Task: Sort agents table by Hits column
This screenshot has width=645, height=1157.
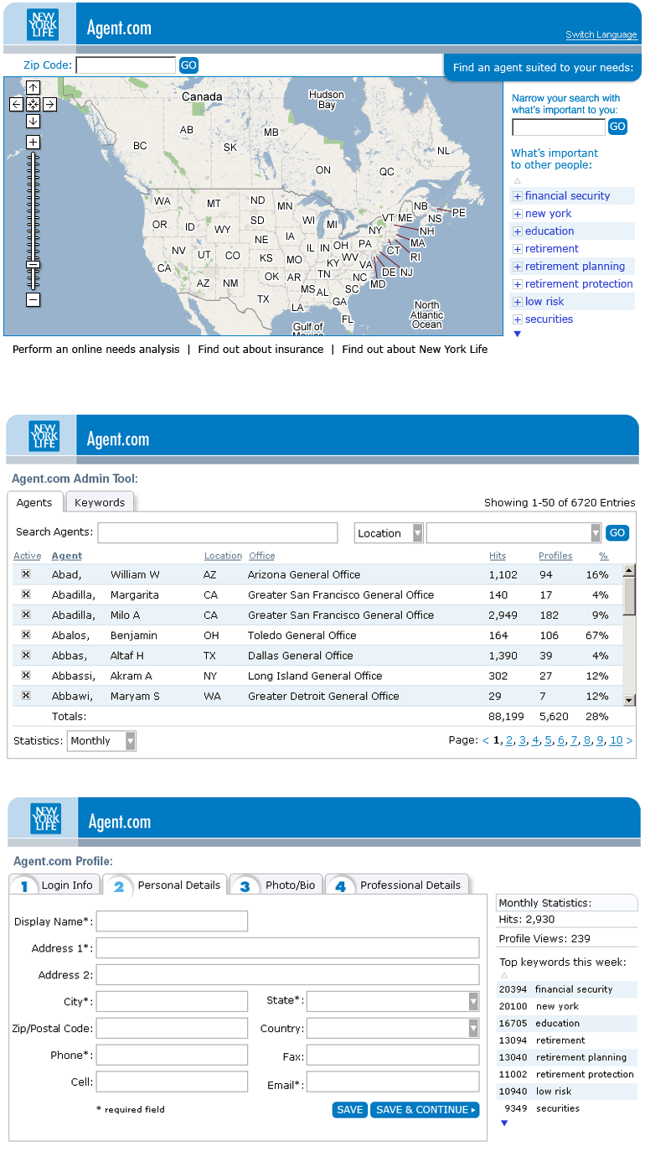Action: [x=498, y=556]
